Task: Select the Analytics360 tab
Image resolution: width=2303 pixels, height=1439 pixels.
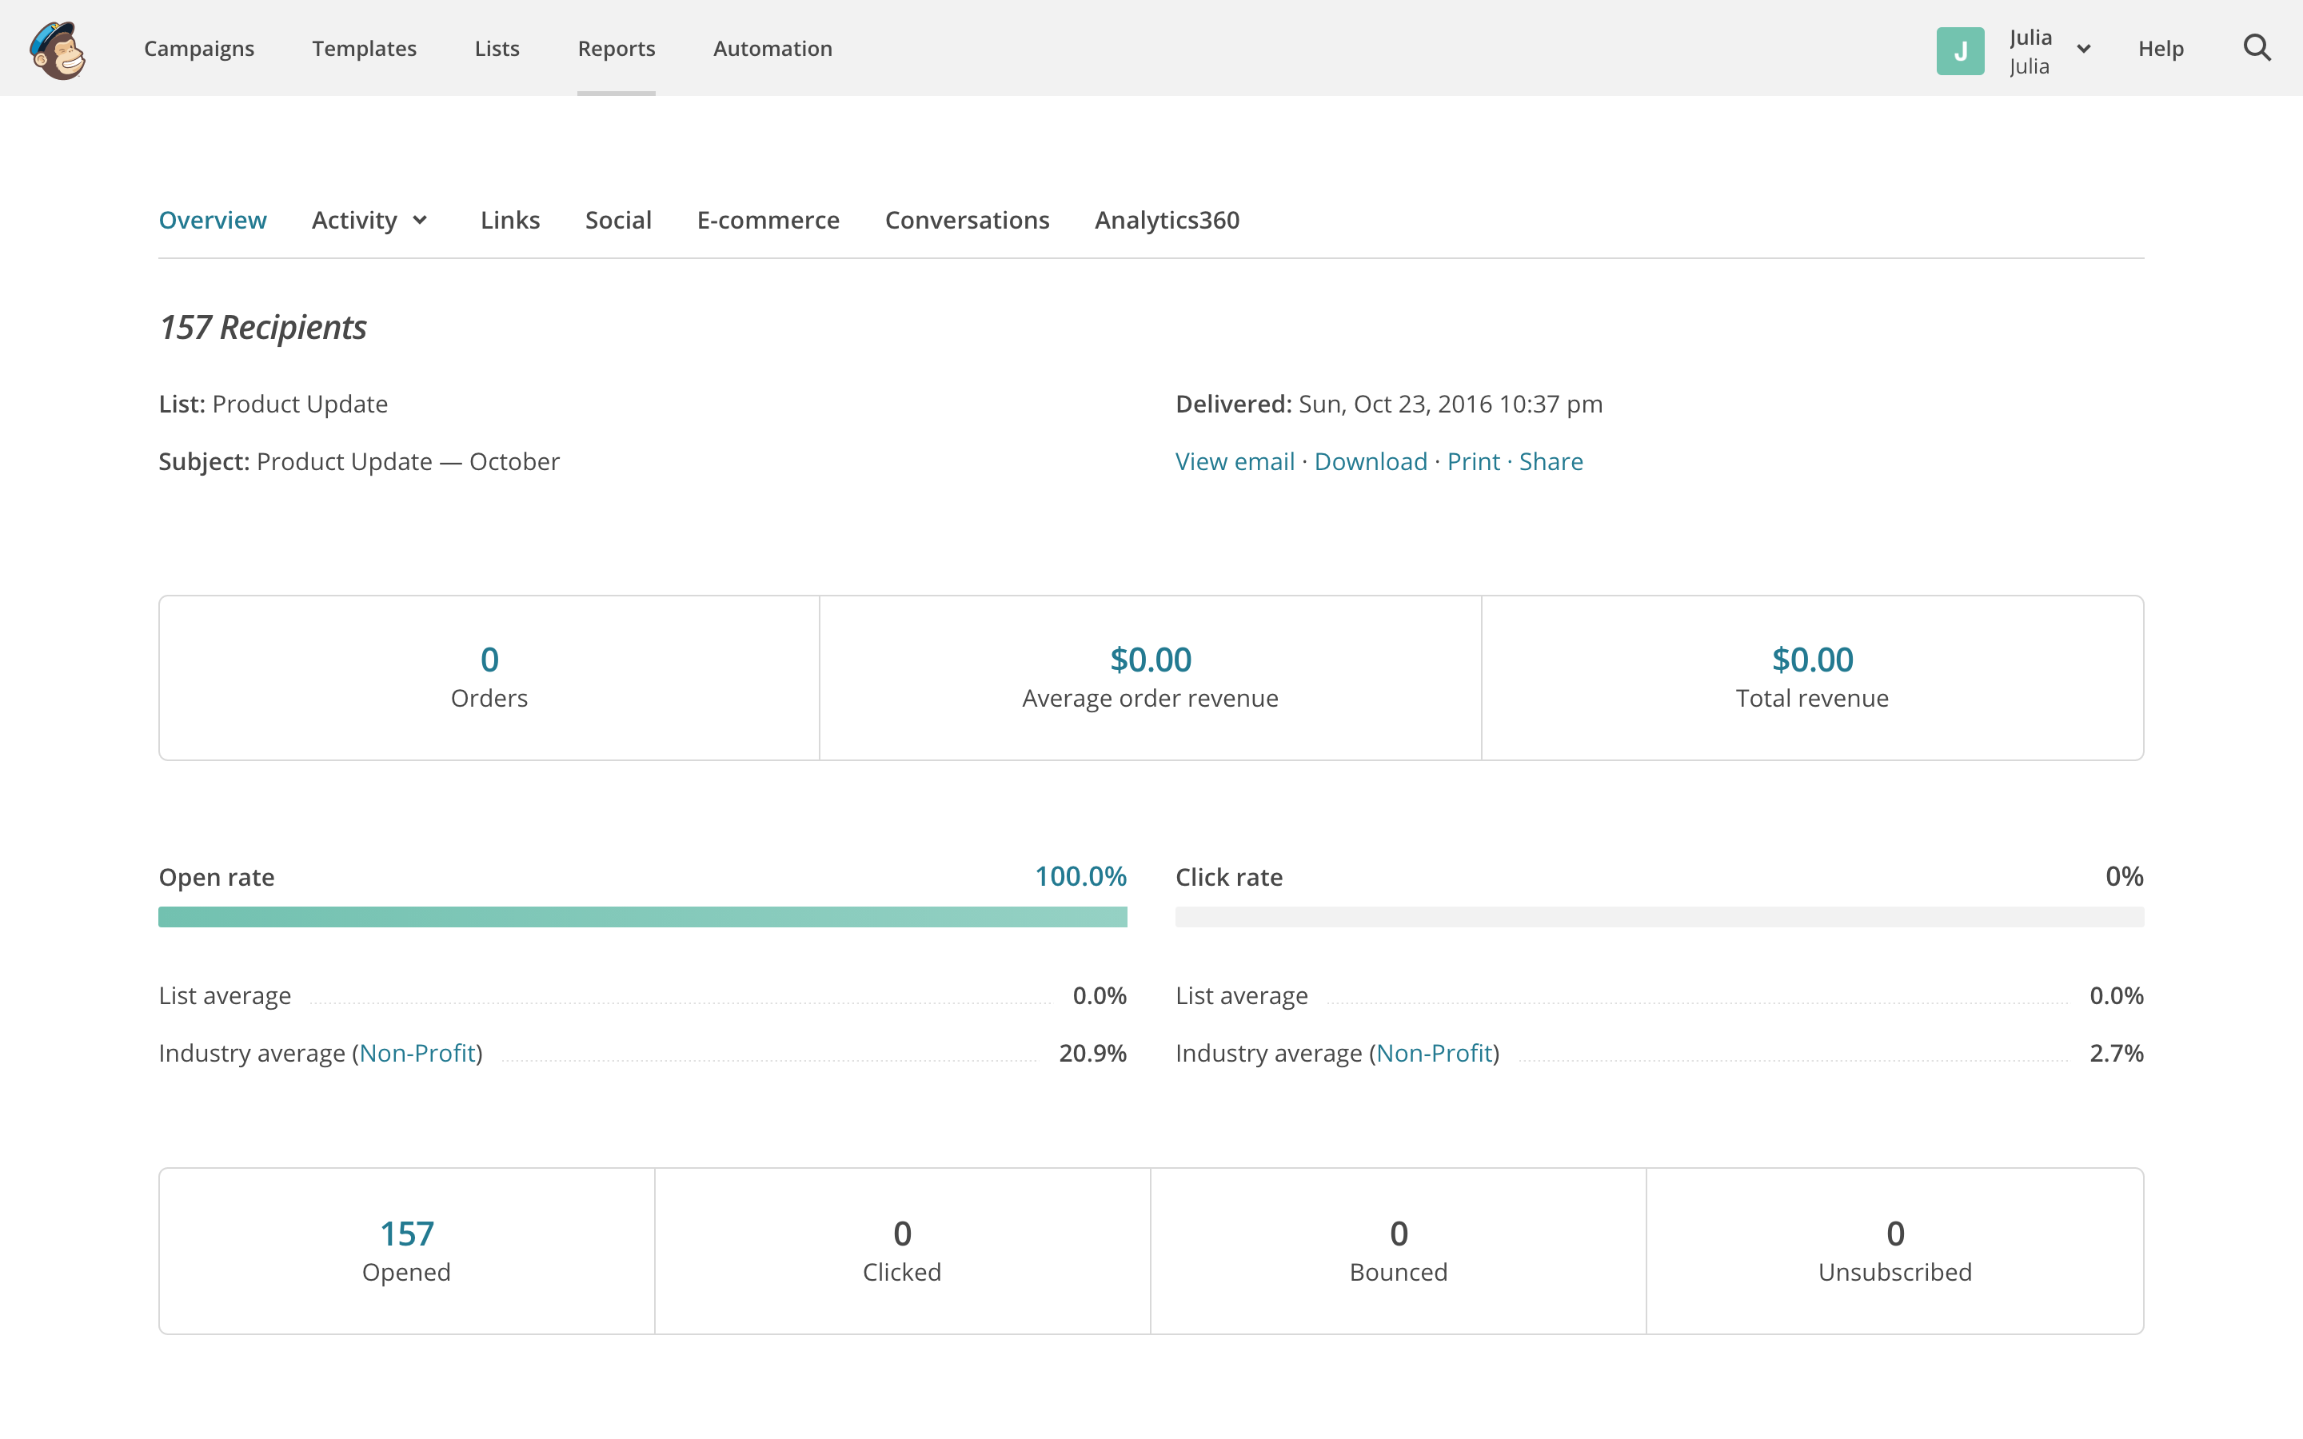Action: (1166, 220)
